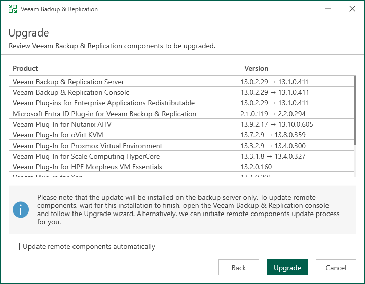Viewport: 365px width, 284px height.
Task: Click the product list vertical scrollbar
Action: 355,110
